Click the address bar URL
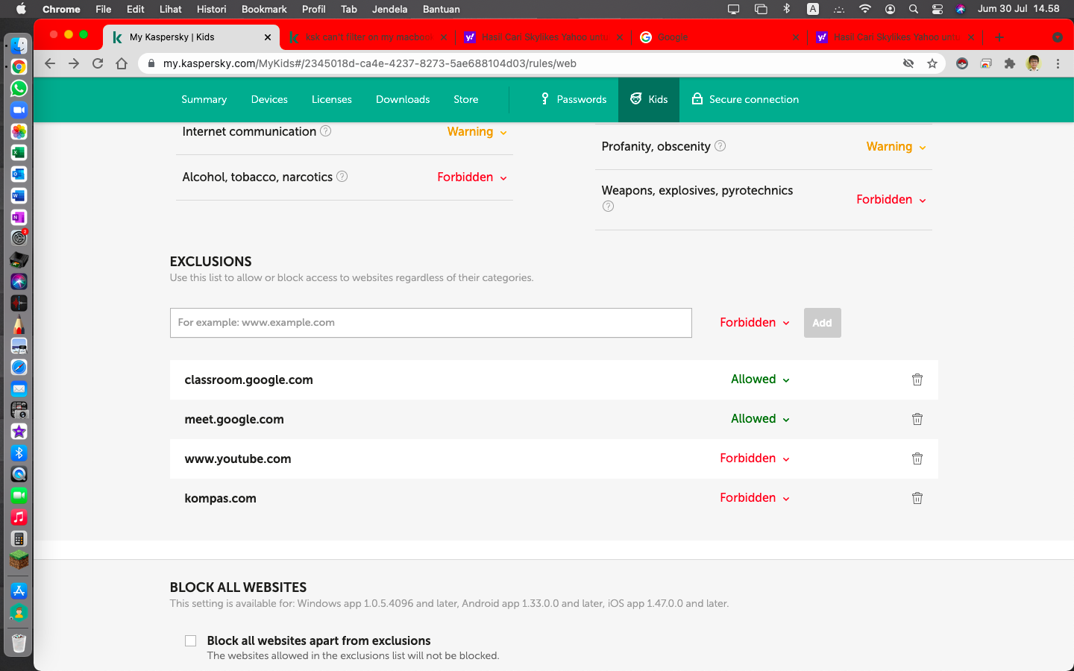The height and width of the screenshot is (671, 1074). pos(369,63)
